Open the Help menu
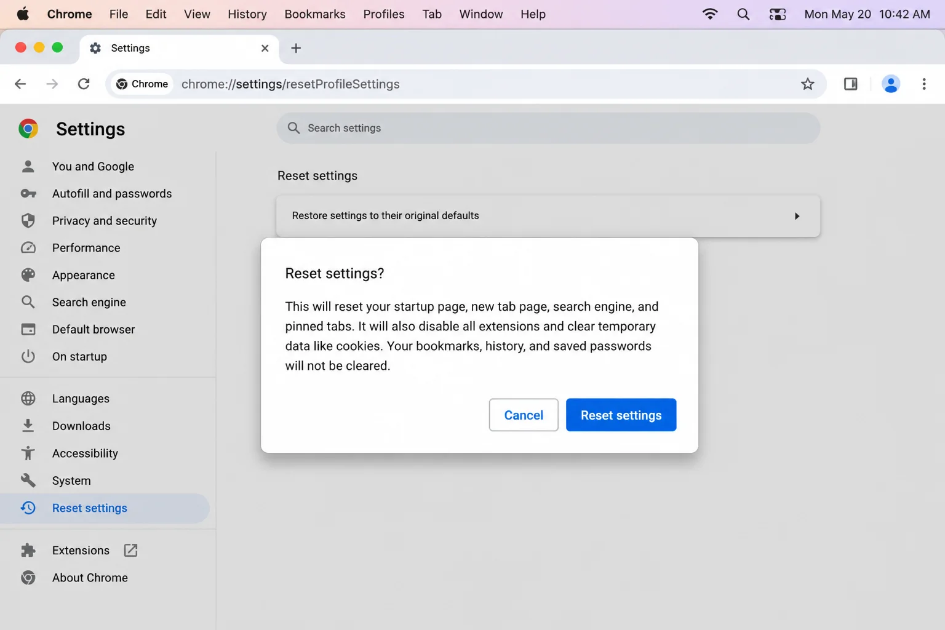The image size is (945, 630). coord(533,14)
